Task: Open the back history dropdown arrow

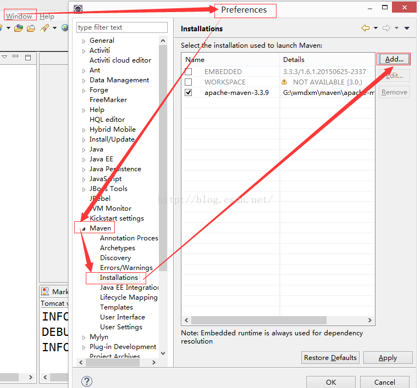Action: tap(376, 28)
